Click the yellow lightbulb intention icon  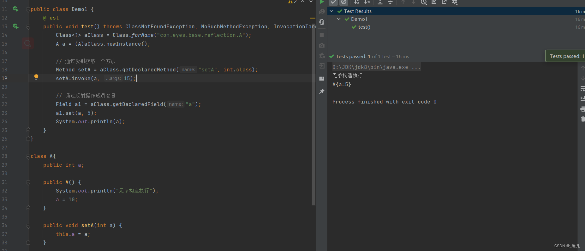click(36, 77)
